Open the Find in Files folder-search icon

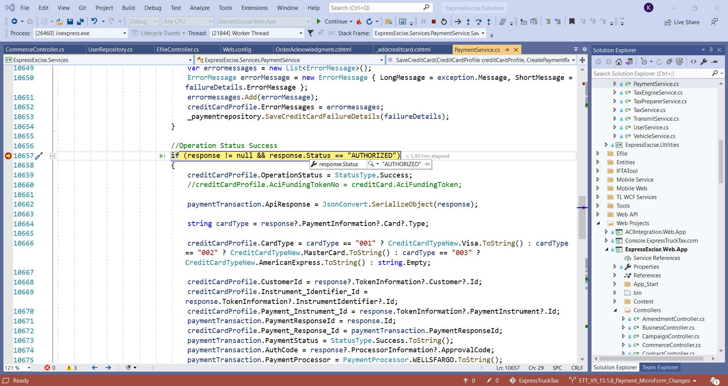coord(388,22)
